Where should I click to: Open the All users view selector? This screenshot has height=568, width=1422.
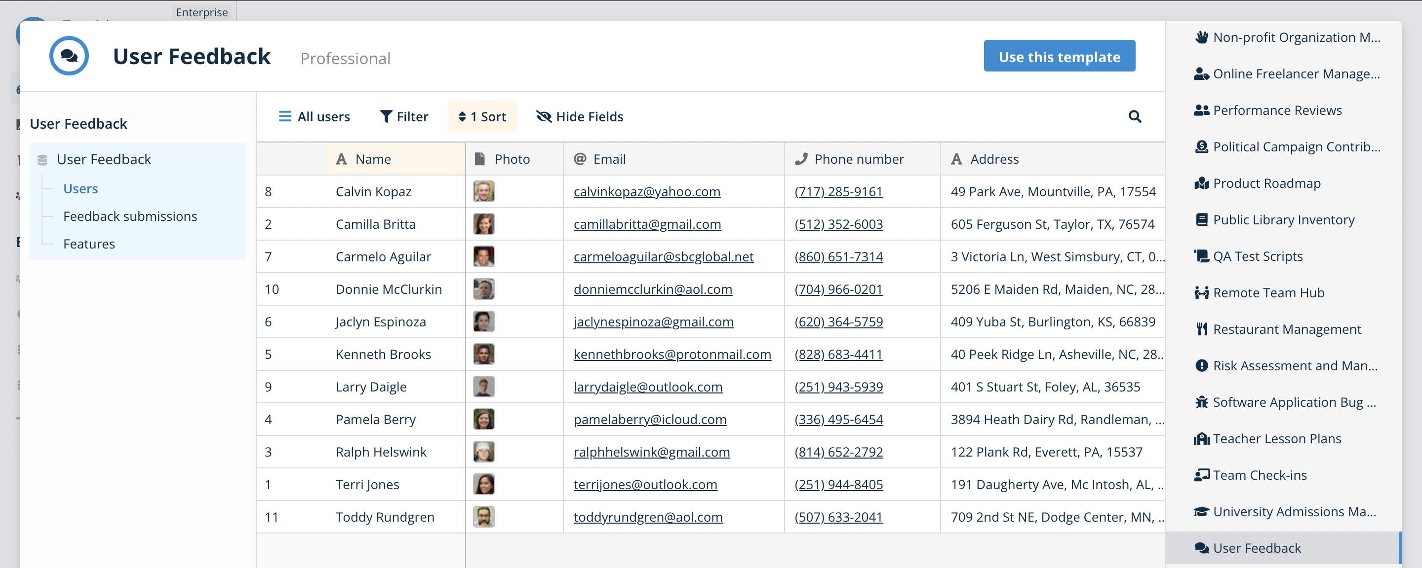click(314, 116)
